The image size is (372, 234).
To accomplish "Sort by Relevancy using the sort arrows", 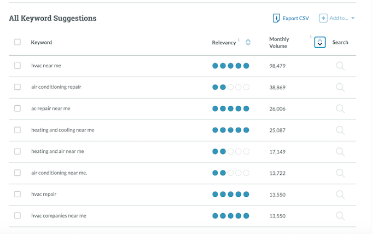I will (248, 42).
